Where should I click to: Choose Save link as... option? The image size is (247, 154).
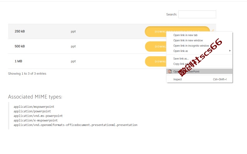(x=181, y=59)
